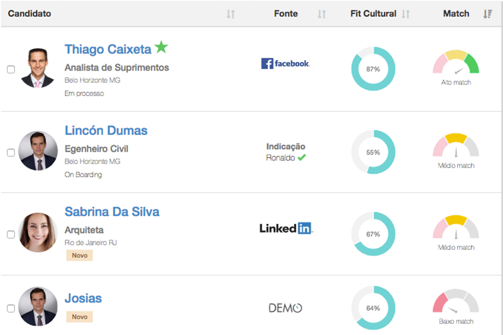Click Sabrina Da Silva's profile photo
The height and width of the screenshot is (335, 503).
37,232
